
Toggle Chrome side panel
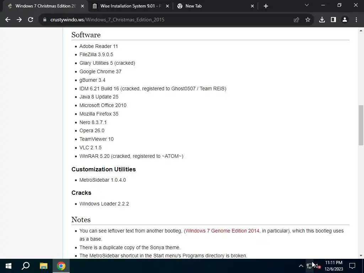(333, 20)
